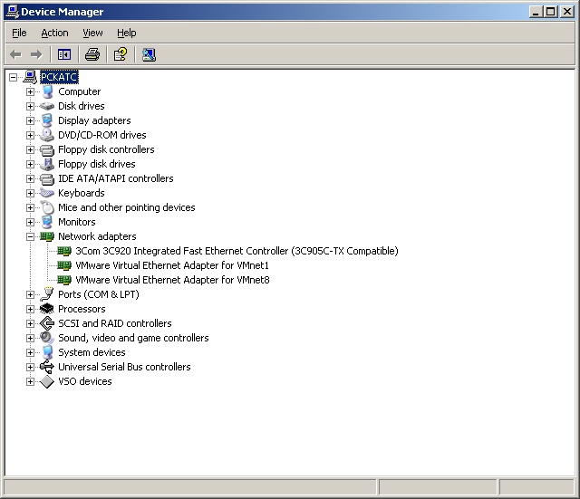Select the Network adapters label

[97, 236]
